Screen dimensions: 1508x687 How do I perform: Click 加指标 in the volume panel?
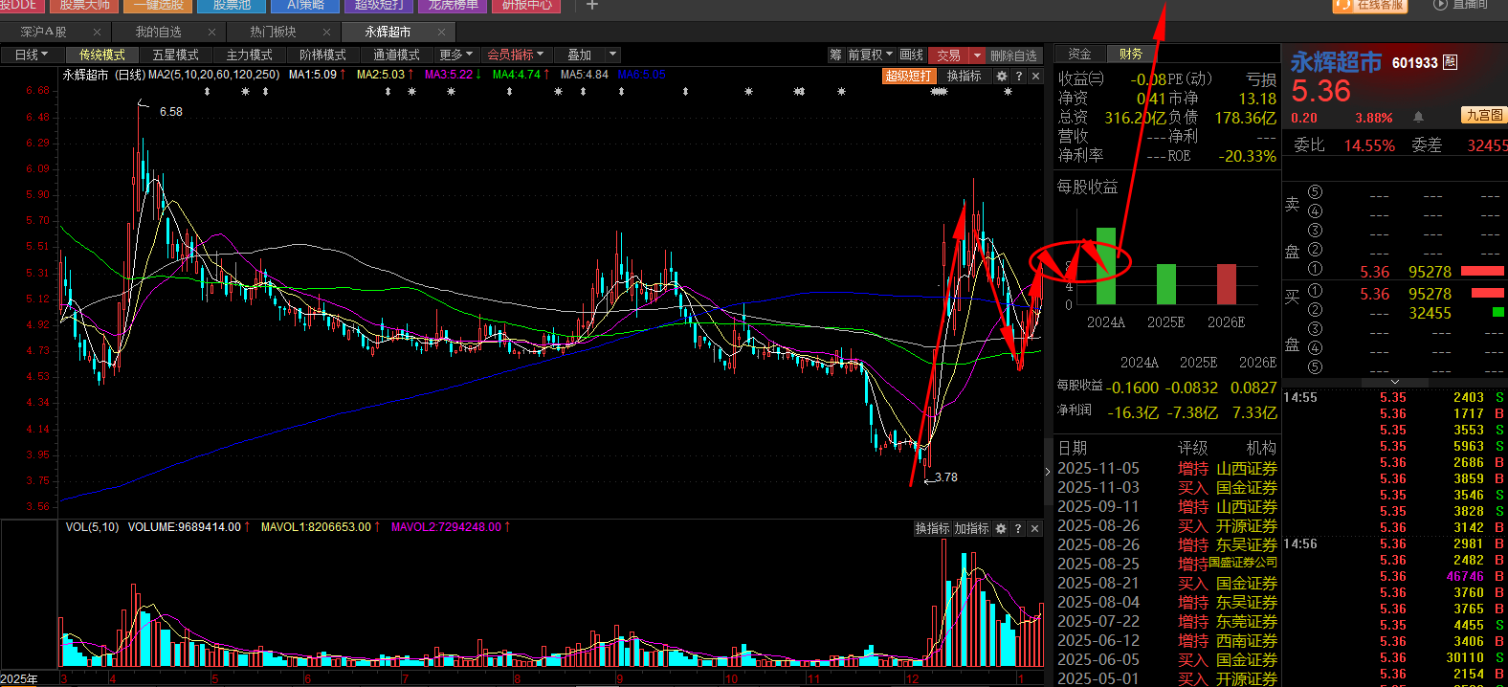971,528
